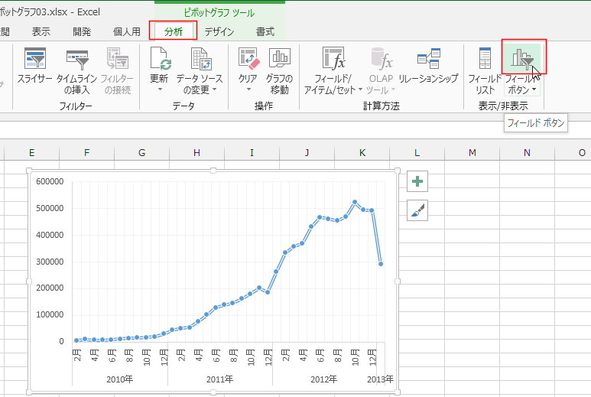Open データソースの変更 icon
This screenshot has height=397, width=591.
tap(201, 58)
